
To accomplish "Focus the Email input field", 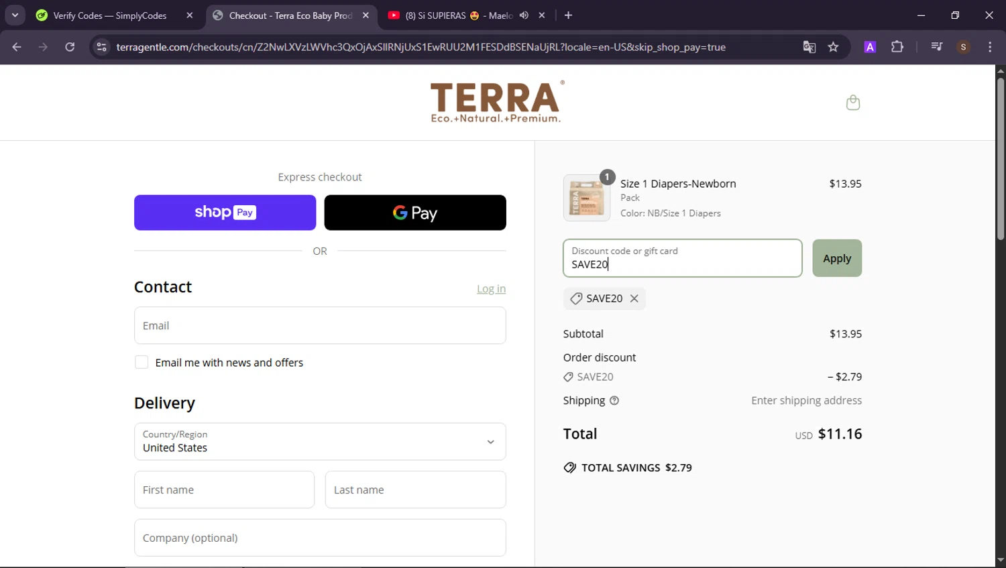I will pyautogui.click(x=320, y=325).
